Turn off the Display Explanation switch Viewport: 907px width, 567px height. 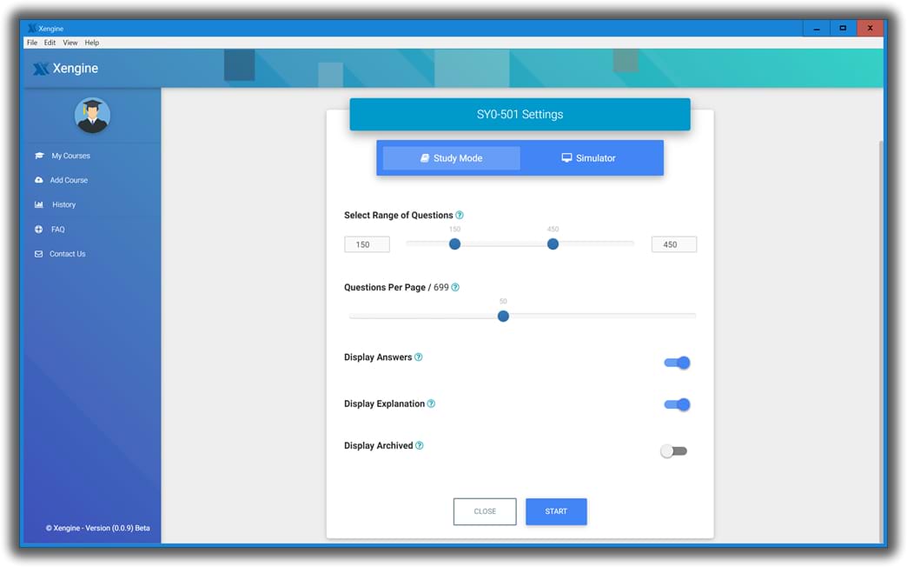677,404
